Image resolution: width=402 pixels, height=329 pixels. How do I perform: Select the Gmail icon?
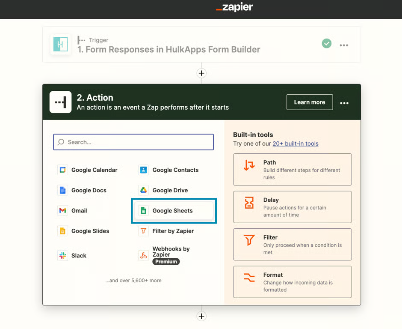(x=62, y=211)
